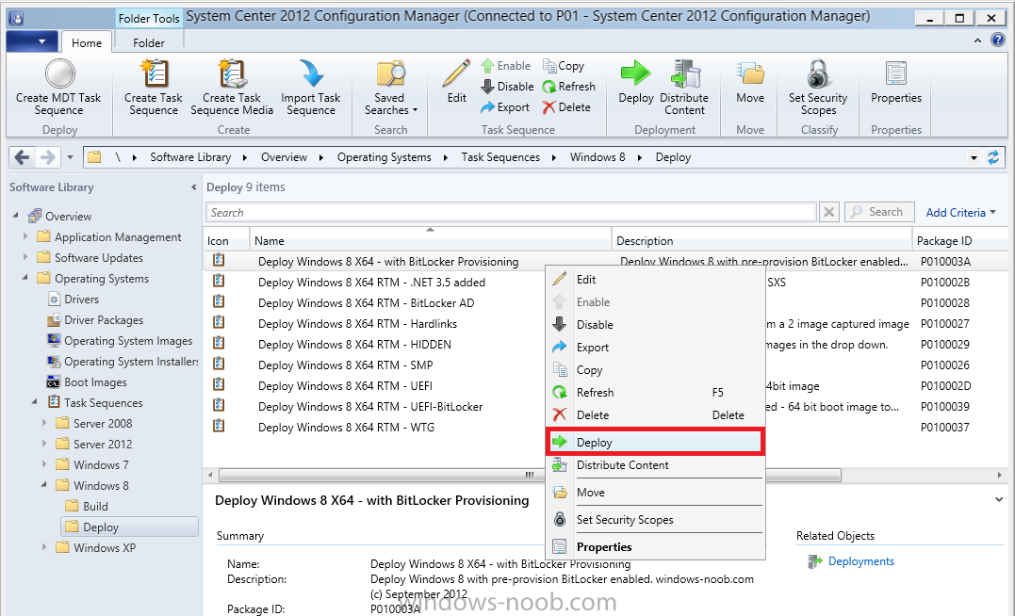Click Windows 8 in breadcrumb path
The height and width of the screenshot is (616, 1015).
coord(598,157)
